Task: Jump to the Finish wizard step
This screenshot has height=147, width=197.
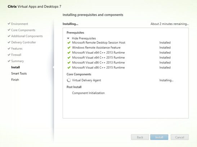Action: 15,80
